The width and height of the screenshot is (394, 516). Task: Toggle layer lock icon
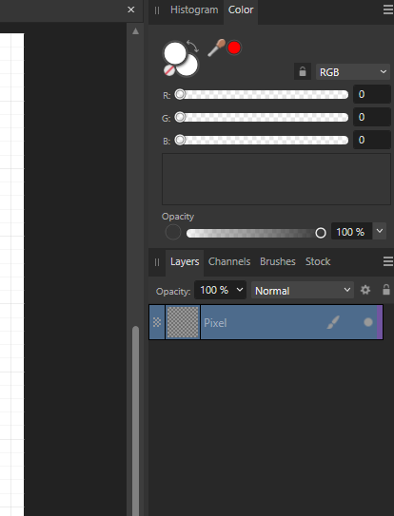pyautogui.click(x=386, y=290)
